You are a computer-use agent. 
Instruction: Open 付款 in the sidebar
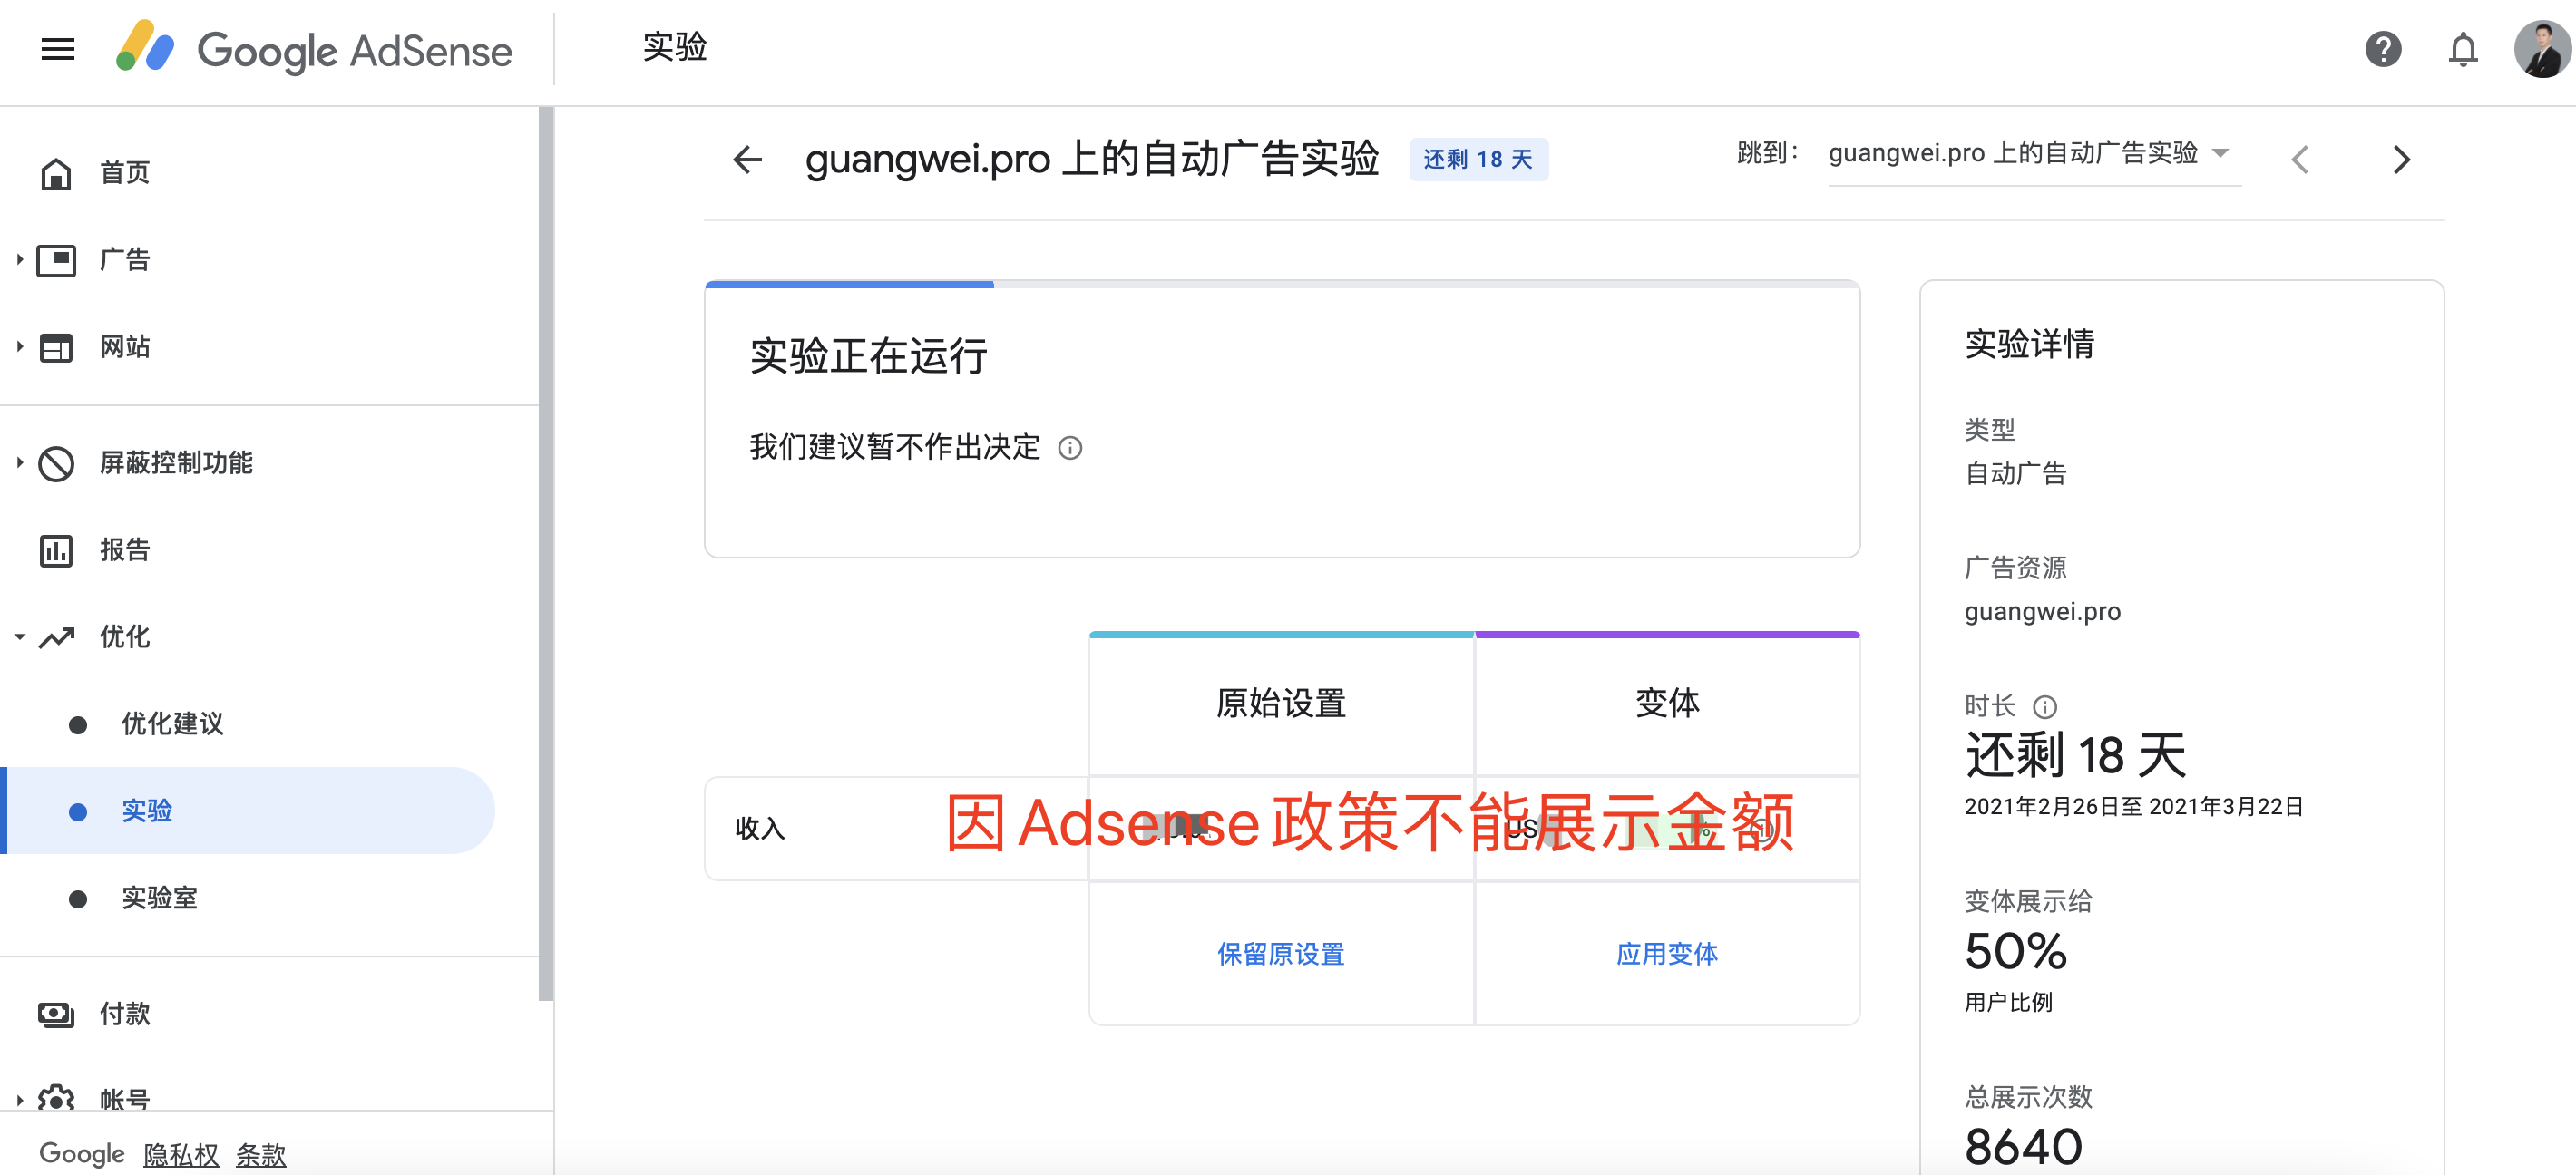click(124, 1015)
